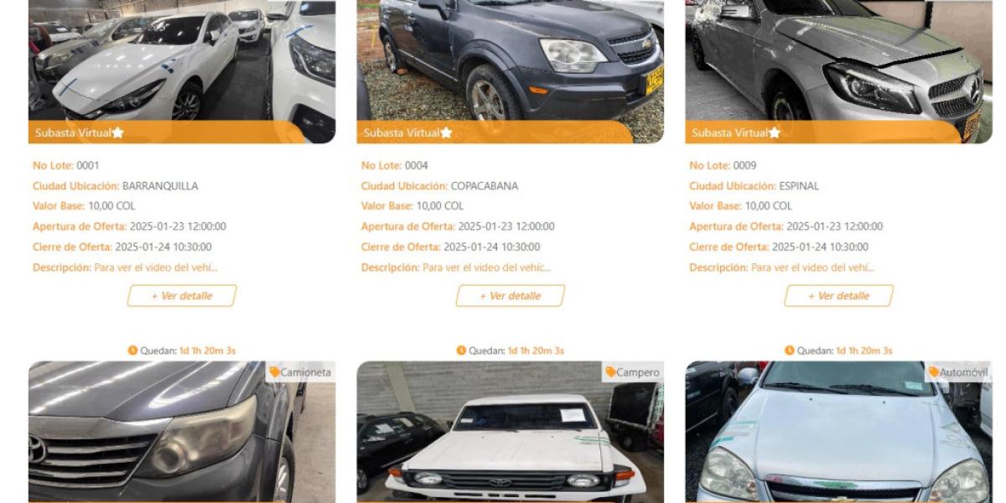
Task: Click the orange tag icon beside Camioneta
Action: pyautogui.click(x=274, y=372)
